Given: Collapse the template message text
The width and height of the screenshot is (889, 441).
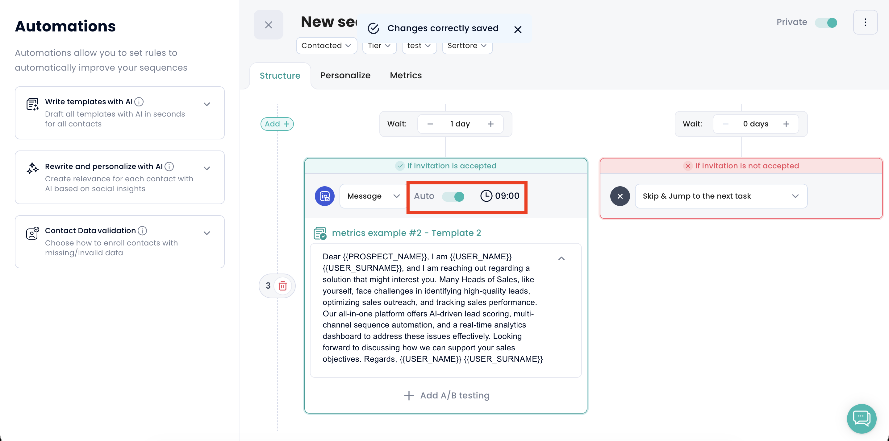Looking at the screenshot, I should [561, 258].
